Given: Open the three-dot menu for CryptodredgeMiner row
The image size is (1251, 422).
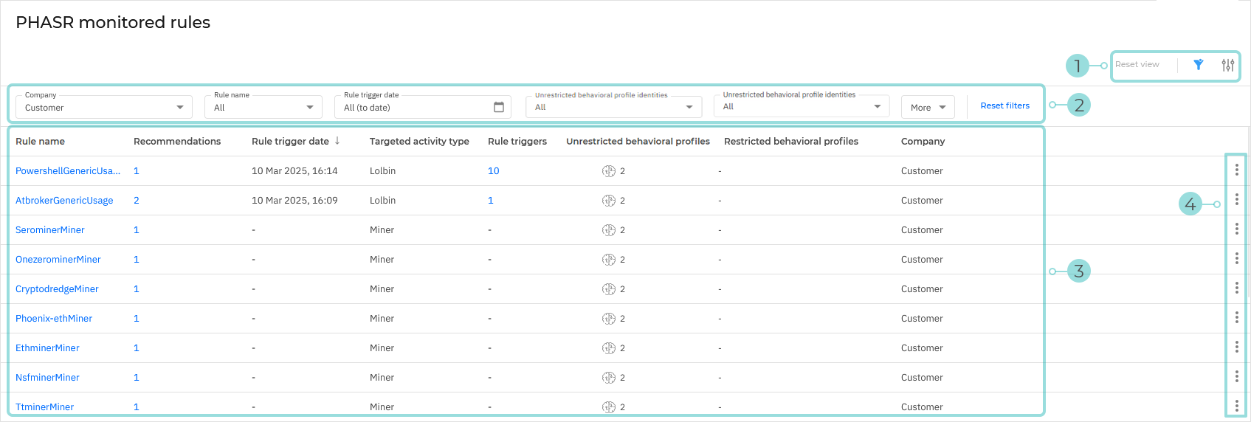Looking at the screenshot, I should [1237, 288].
